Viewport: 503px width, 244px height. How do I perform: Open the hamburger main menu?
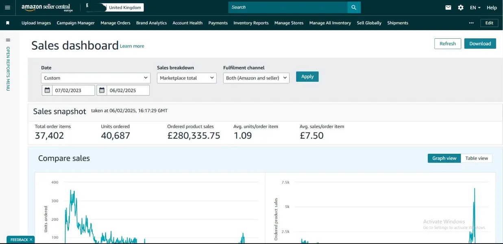pos(7,8)
